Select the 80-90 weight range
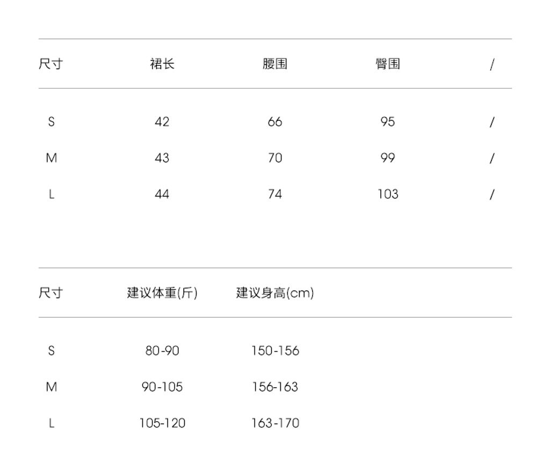Viewport: 550px width, 472px height. click(162, 351)
